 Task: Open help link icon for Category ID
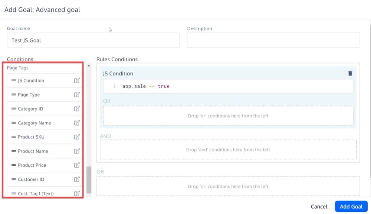pyautogui.click(x=77, y=109)
